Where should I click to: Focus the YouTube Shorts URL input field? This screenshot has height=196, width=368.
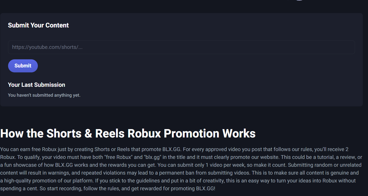coord(181,47)
